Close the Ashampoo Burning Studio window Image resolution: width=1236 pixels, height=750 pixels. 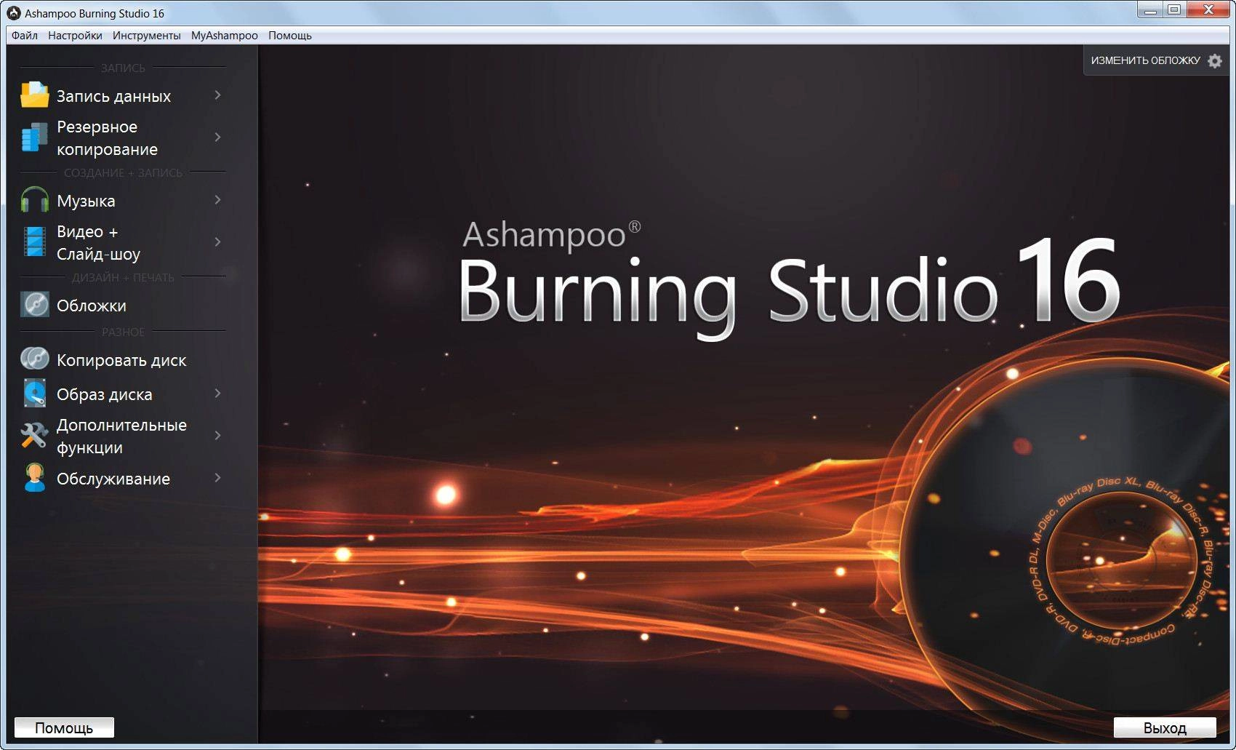tap(1208, 10)
